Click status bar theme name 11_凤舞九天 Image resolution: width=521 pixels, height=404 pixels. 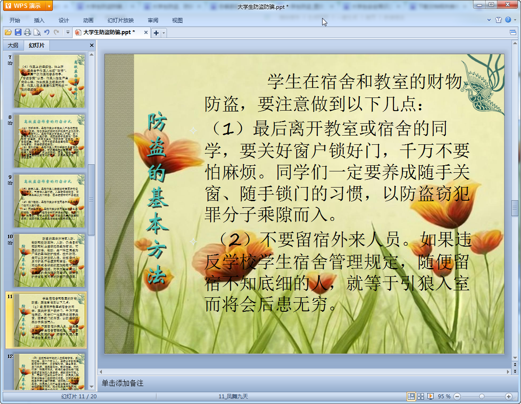(233, 397)
